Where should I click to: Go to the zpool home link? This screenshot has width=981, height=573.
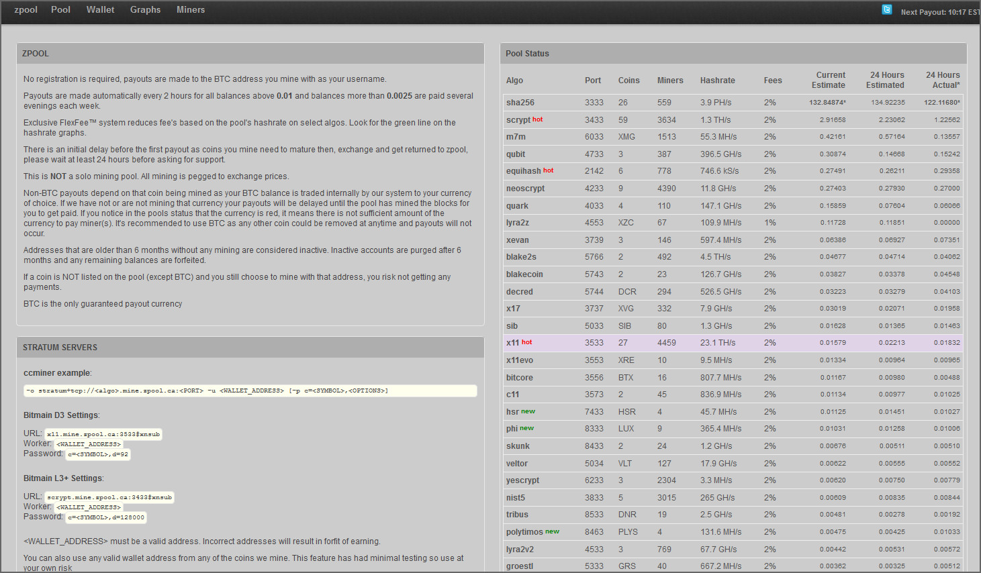(26, 9)
